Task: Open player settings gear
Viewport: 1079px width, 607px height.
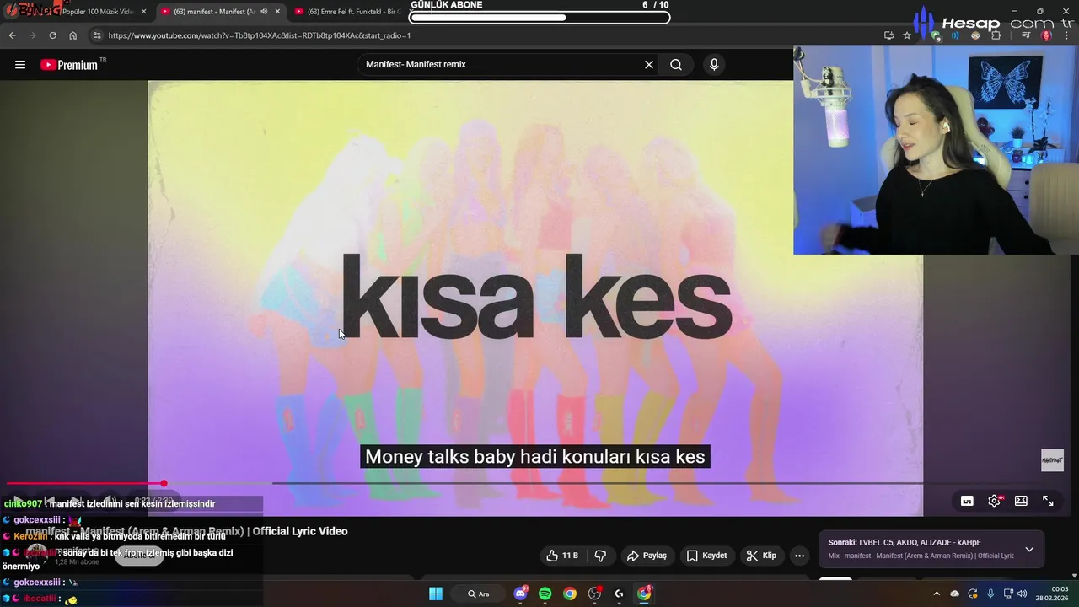Action: [x=995, y=501]
